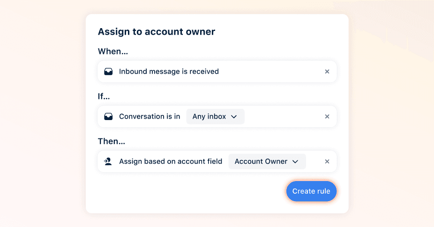Click the Then... section label
434x227 pixels.
[x=112, y=141]
